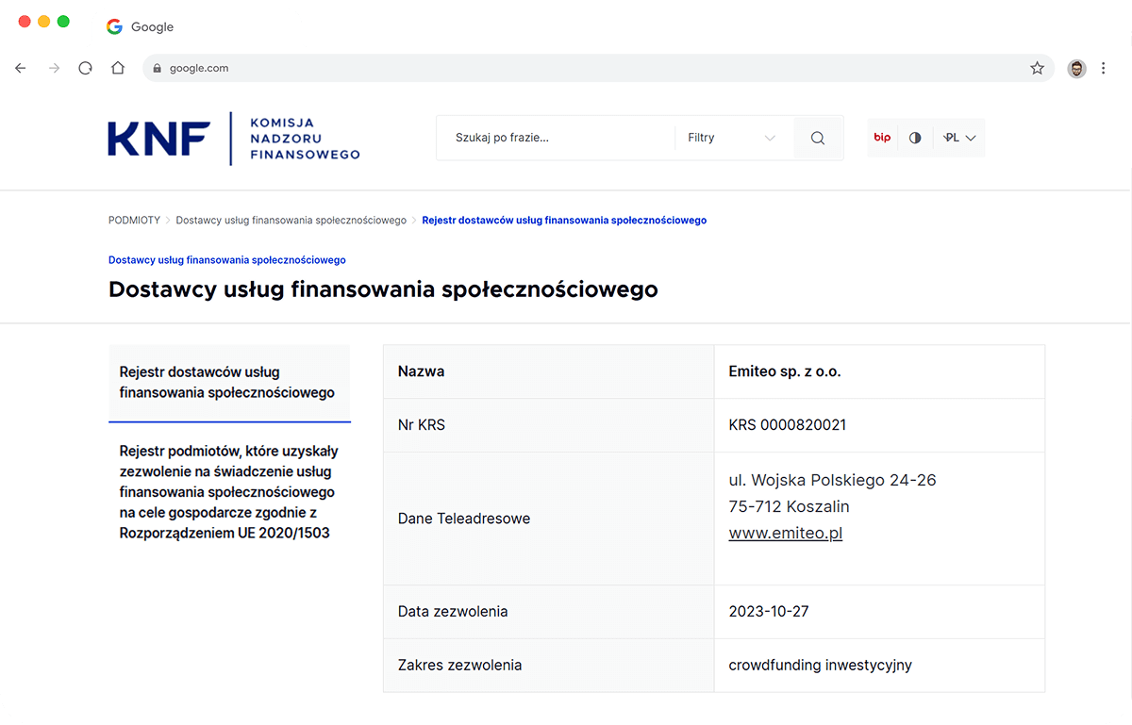Click Dostawcy usług finansowania społecznościowego label
The image size is (1132, 725).
(x=226, y=259)
